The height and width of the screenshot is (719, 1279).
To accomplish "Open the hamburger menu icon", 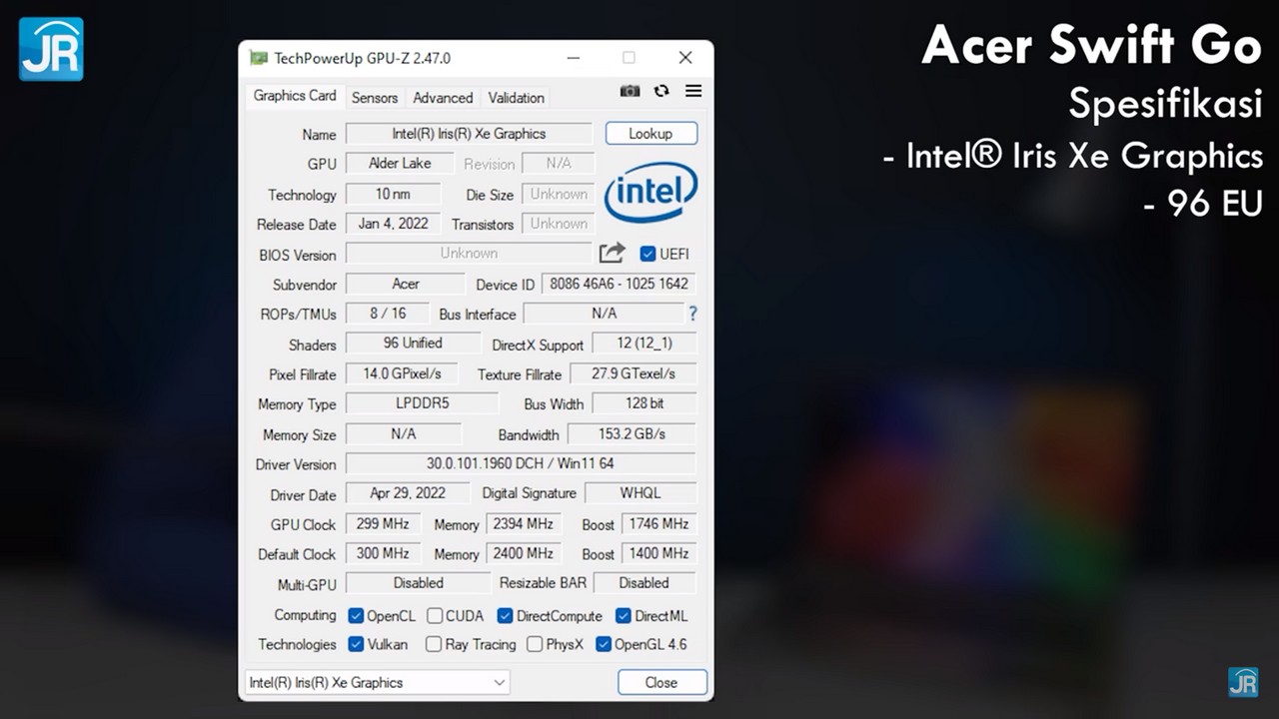I will [x=693, y=91].
